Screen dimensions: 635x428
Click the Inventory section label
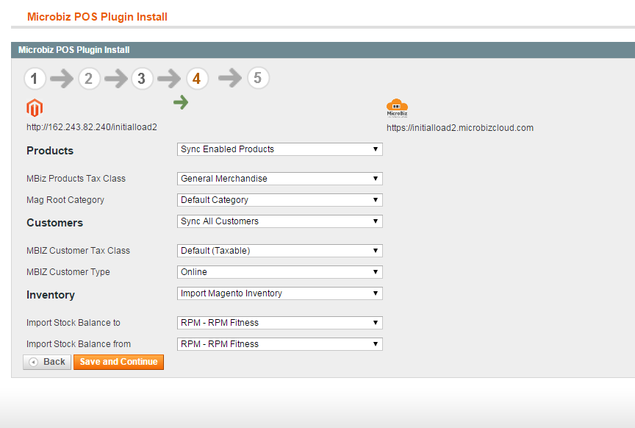[x=51, y=295]
